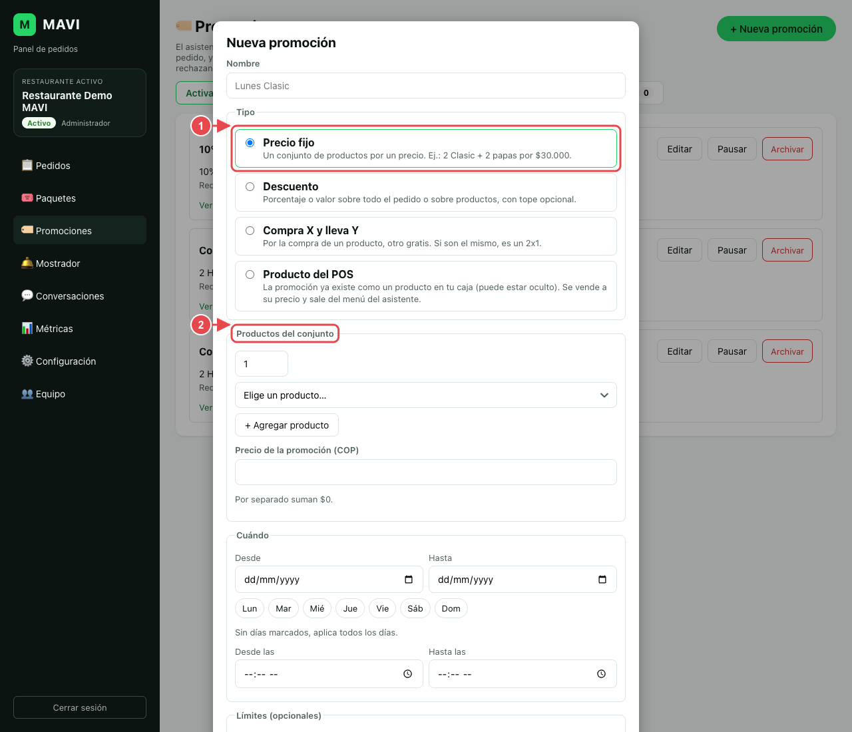Expand the Elige un producto dropdown
852x732 pixels.
tap(426, 395)
